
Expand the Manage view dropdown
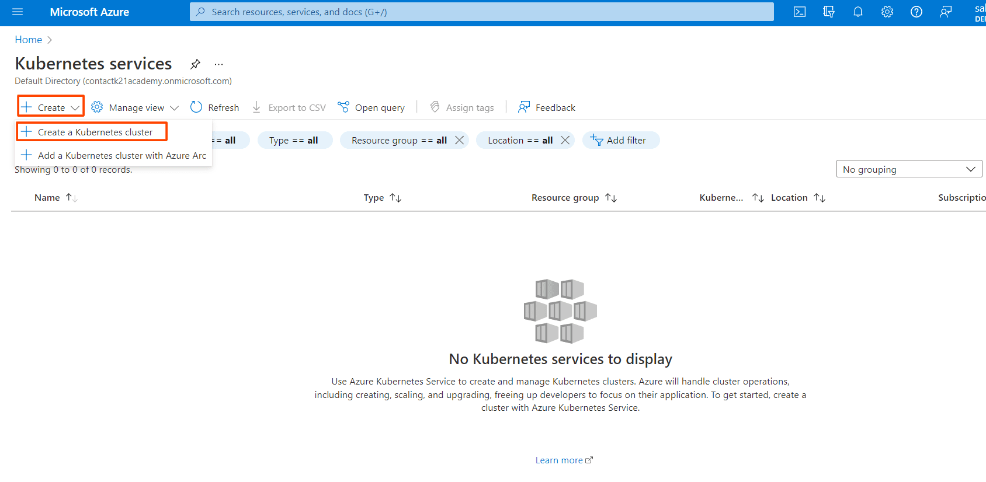pos(136,107)
